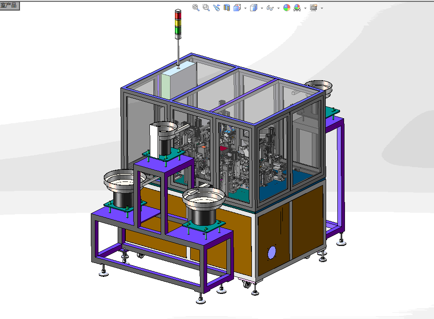Expand the Hide/Show Items dropdown arrow
Viewport: 434px width, 319px height.
pos(278,9)
